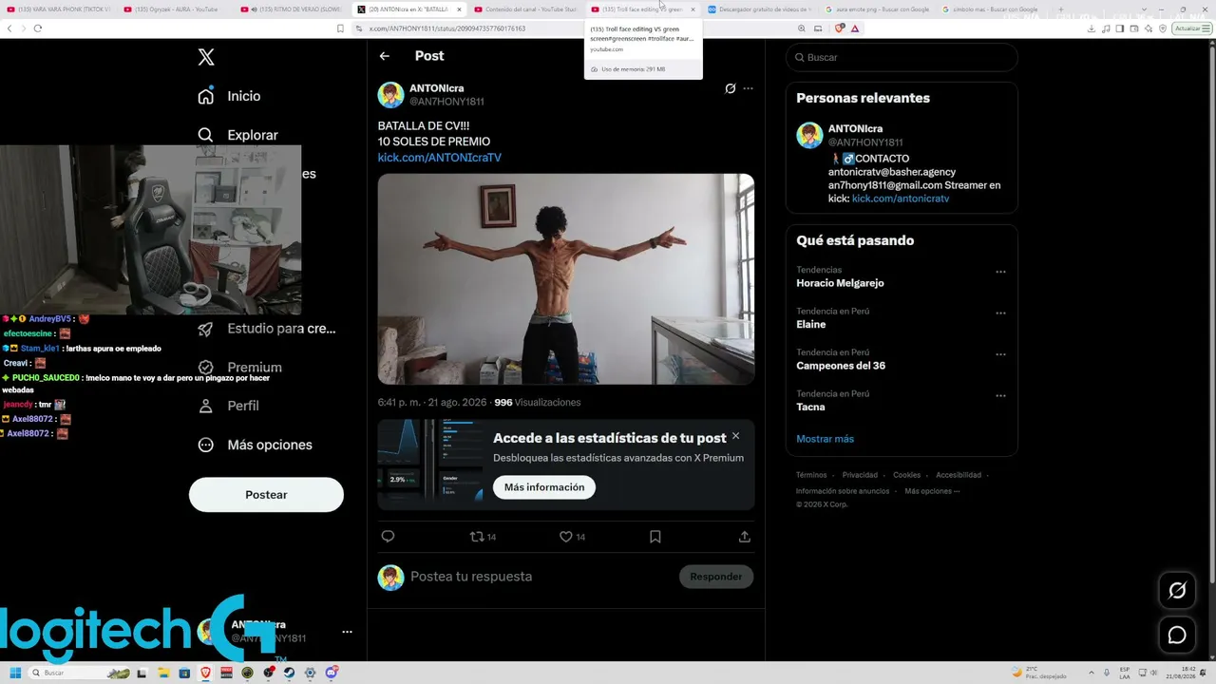
Task: Go to Inicio in the sidebar
Action: click(x=229, y=96)
